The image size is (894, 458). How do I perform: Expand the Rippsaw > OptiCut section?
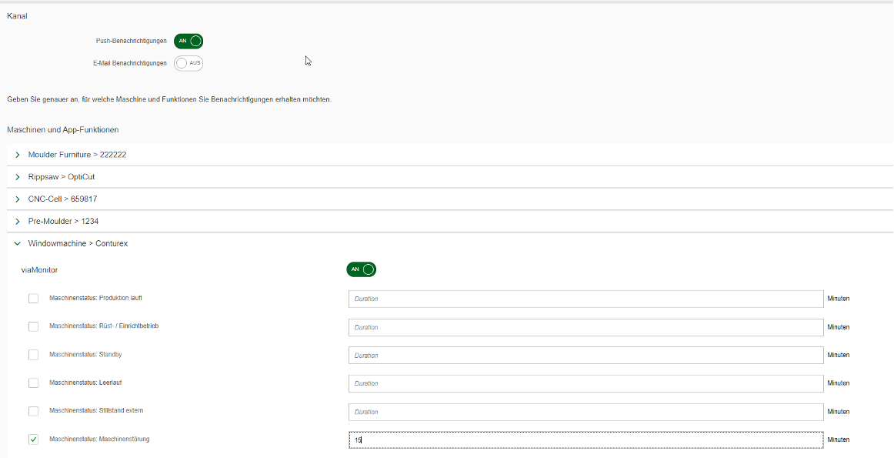(x=450, y=177)
